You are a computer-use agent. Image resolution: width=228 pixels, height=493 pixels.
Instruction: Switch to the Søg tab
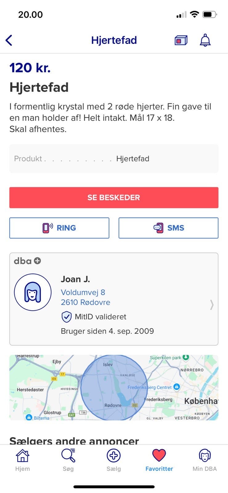(68, 460)
